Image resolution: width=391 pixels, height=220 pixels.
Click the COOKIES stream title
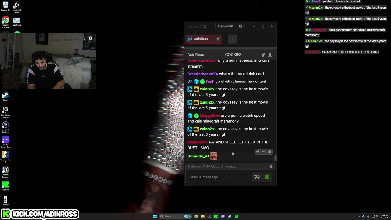tap(233, 55)
